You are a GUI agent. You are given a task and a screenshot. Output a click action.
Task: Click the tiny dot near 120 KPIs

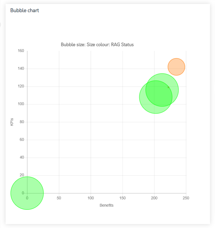(168, 87)
